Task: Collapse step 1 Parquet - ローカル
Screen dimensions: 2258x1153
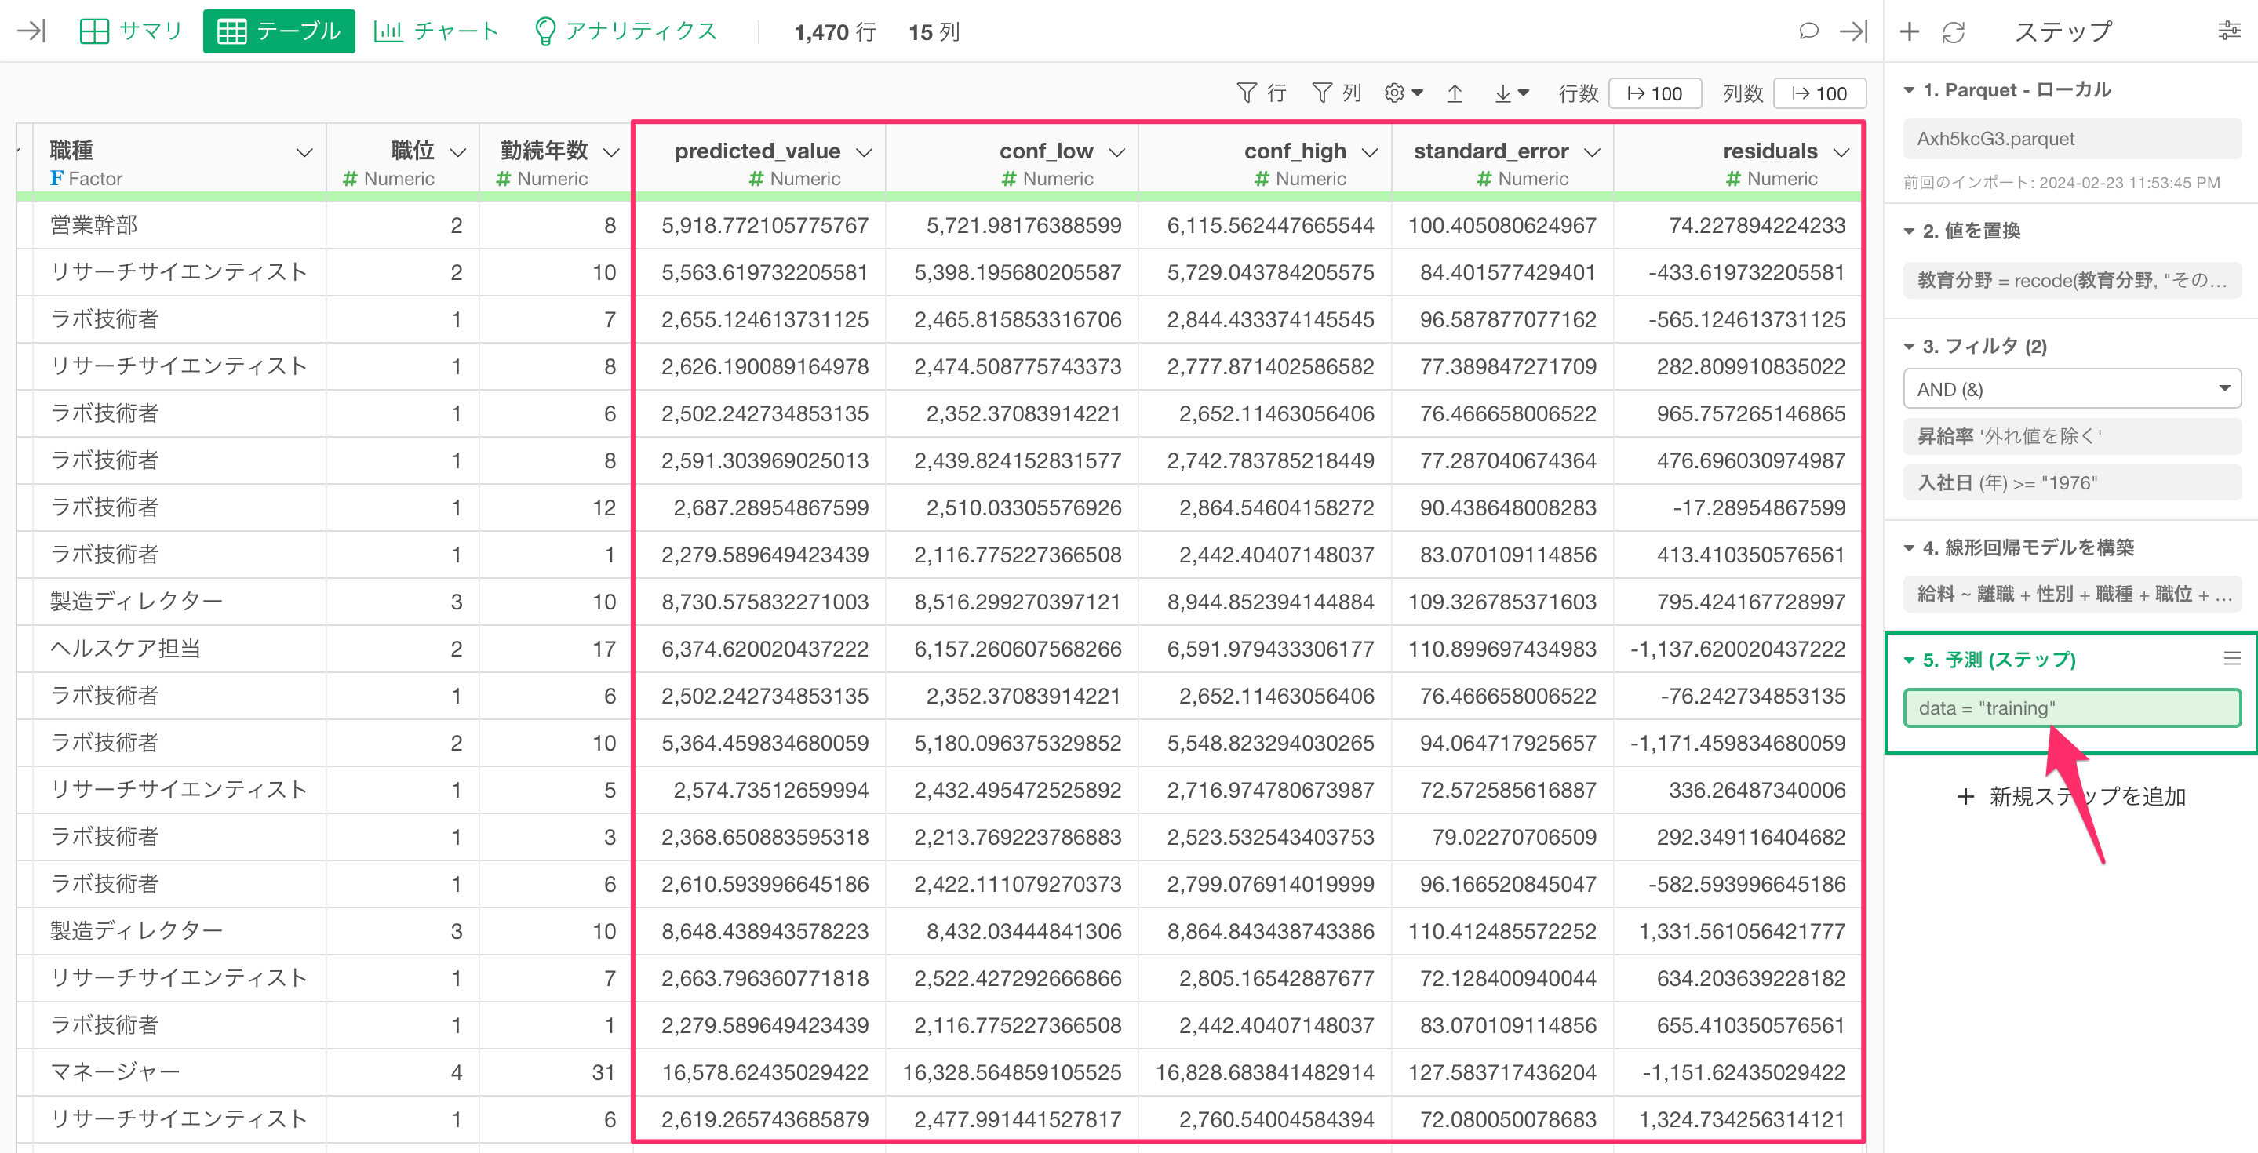Action: coord(1909,90)
